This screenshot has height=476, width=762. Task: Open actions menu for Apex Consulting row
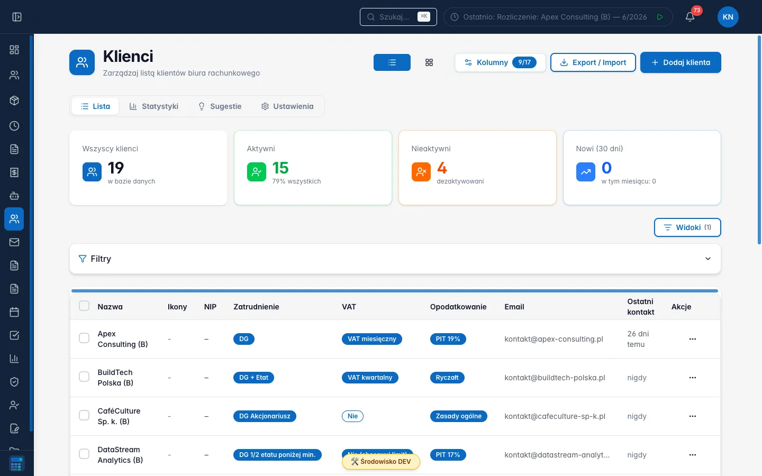click(x=693, y=339)
